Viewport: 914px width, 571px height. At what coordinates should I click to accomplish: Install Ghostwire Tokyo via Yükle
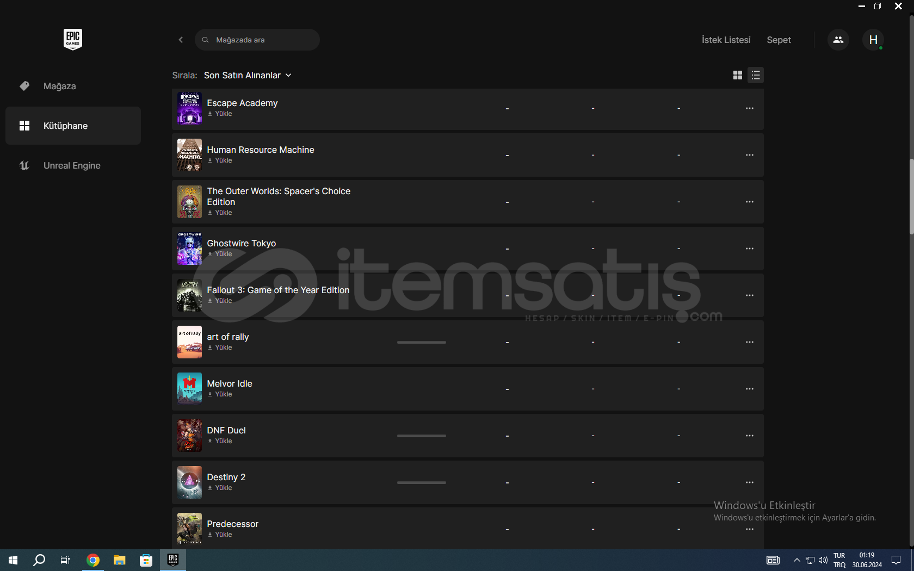220,254
